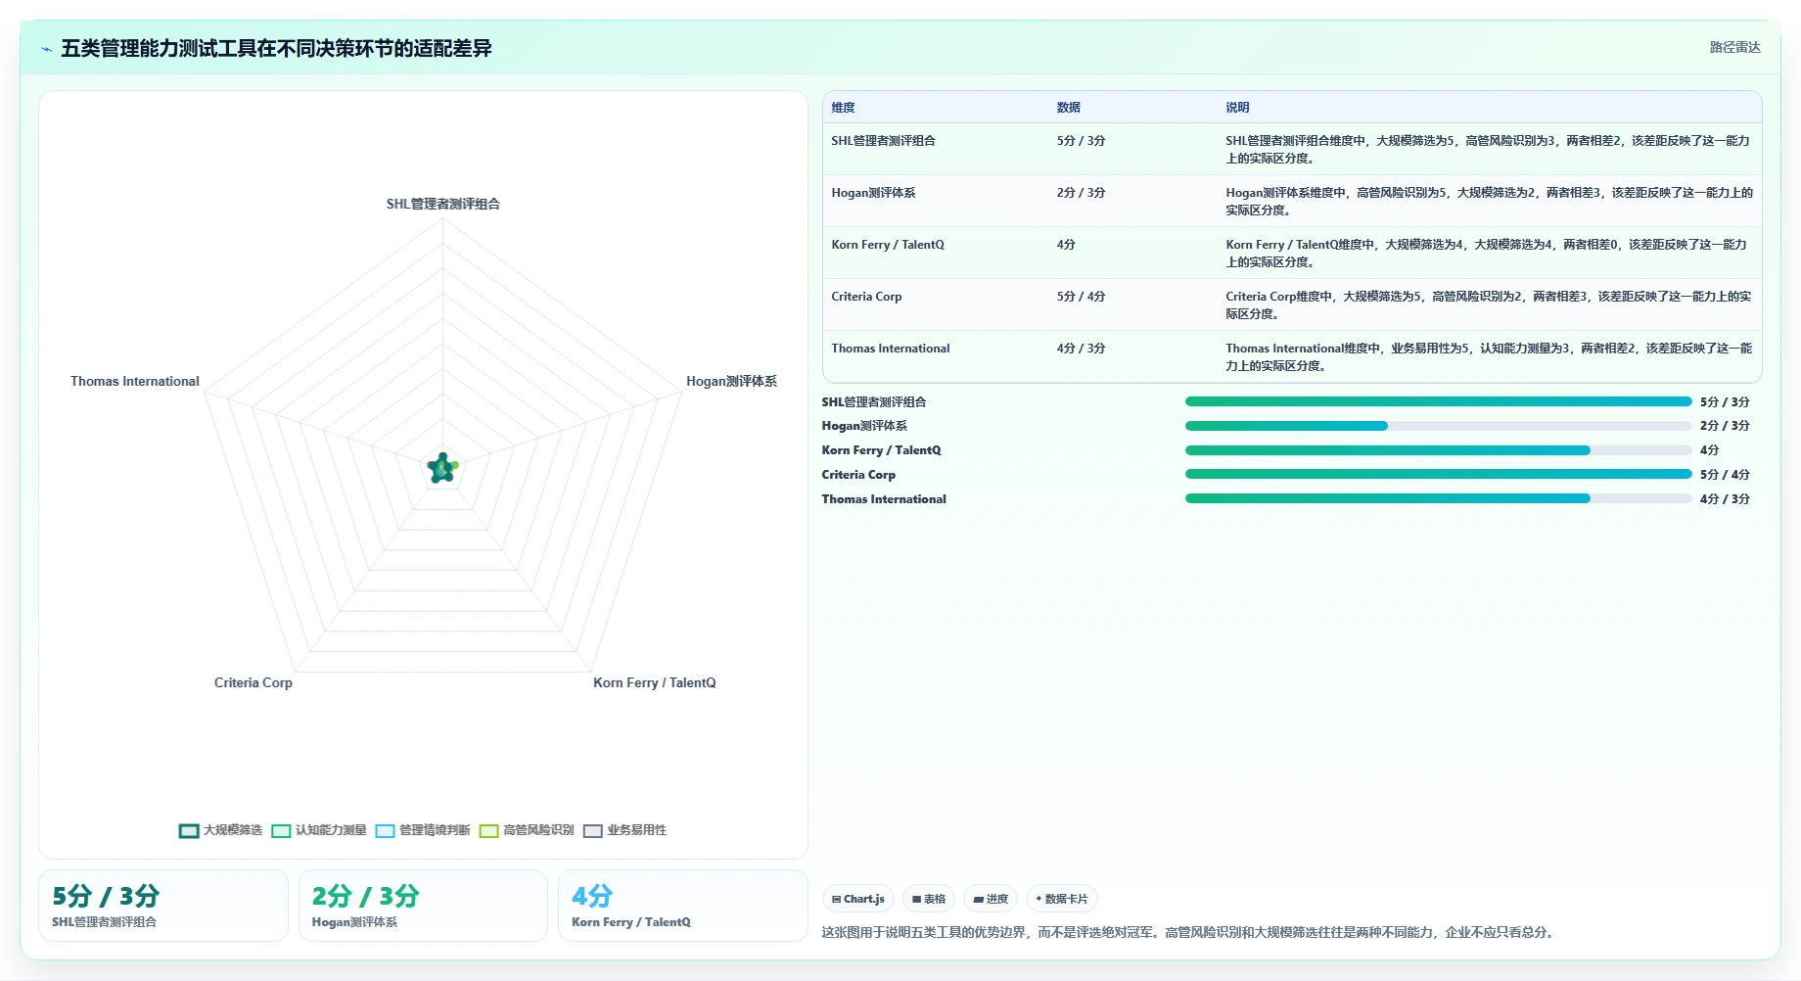Click the footnote text about 优势边界
The image size is (1801, 981).
1189,932
